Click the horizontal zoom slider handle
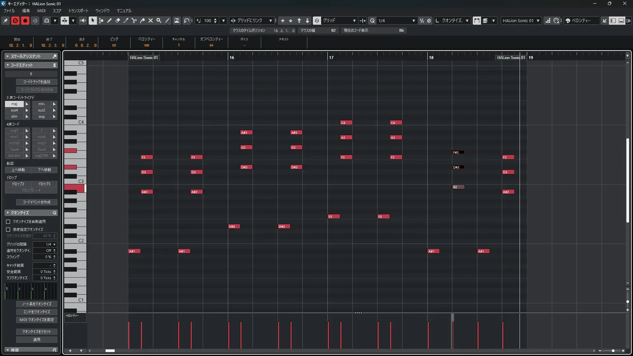Image resolution: width=633 pixels, height=356 pixels. coord(613,351)
